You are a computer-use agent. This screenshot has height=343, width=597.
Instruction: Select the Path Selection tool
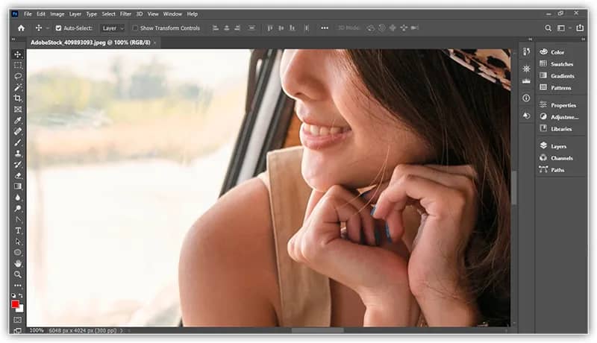coord(17,242)
